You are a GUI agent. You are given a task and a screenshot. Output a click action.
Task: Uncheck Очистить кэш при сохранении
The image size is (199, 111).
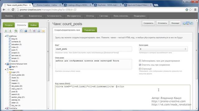(140, 65)
